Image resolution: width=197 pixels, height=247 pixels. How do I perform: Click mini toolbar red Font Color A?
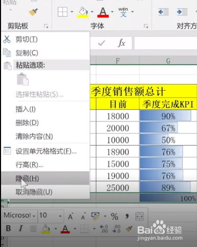(x=65, y=229)
